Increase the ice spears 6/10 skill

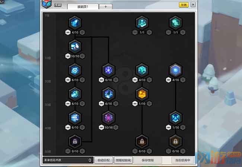[82, 128]
